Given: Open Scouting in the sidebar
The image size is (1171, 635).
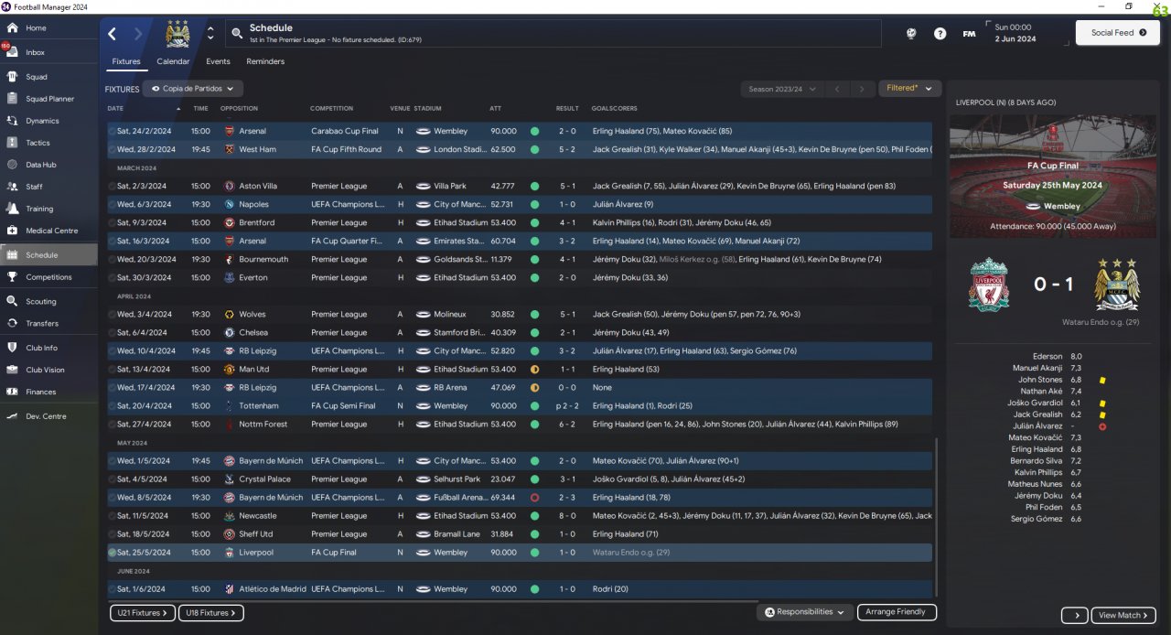Looking at the screenshot, I should pos(49,301).
